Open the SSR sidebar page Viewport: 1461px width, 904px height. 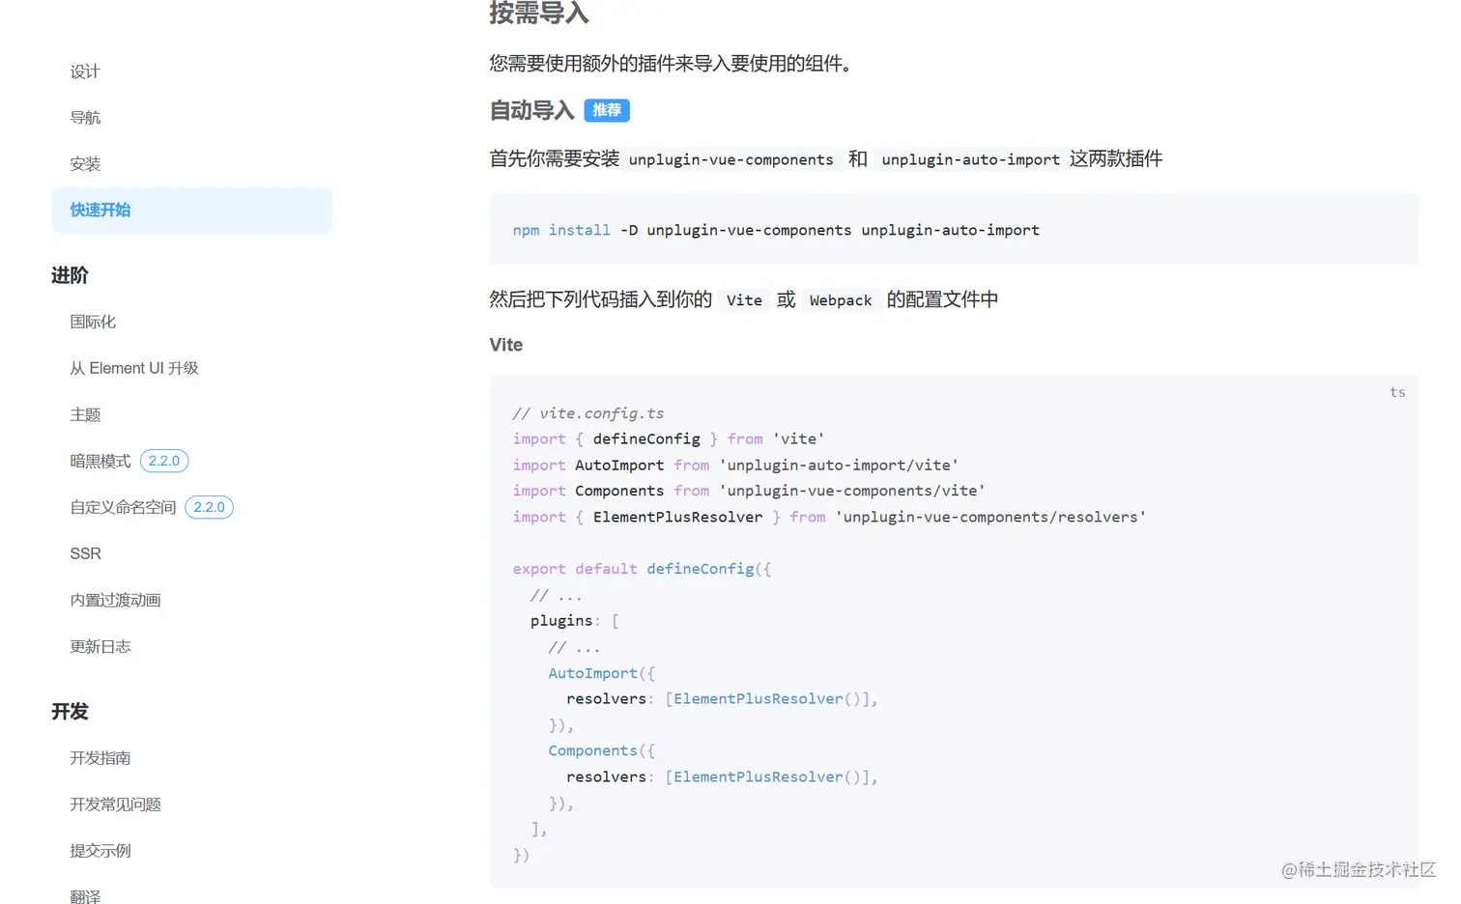[x=85, y=553]
